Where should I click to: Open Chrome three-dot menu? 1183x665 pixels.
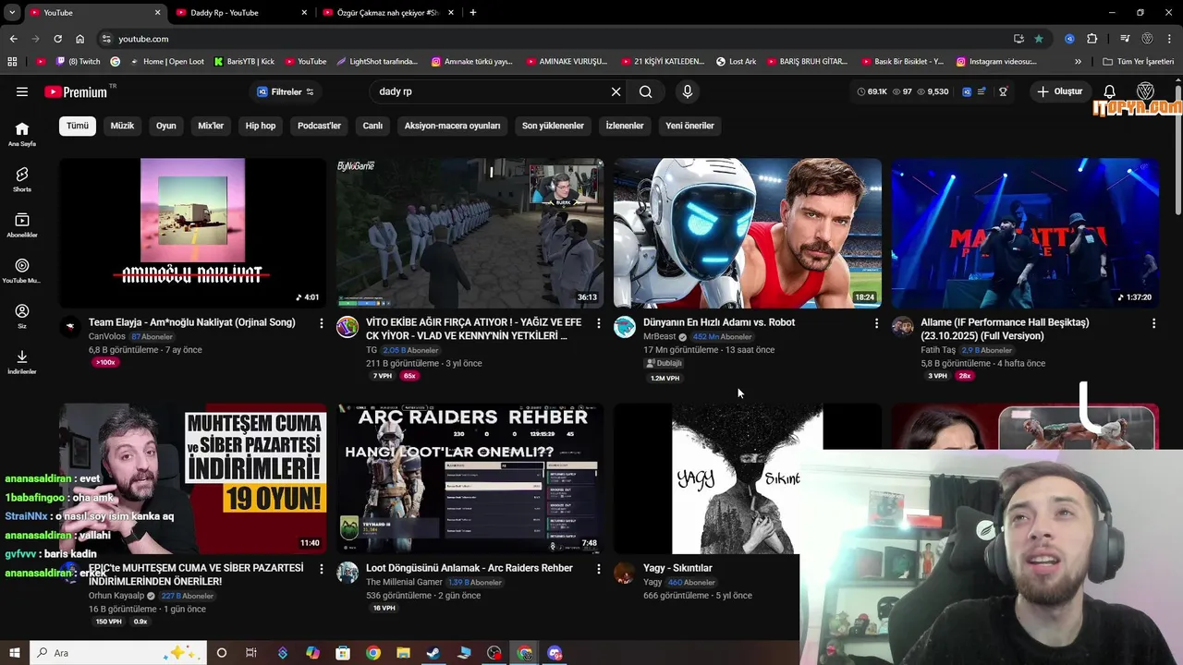pos(1170,39)
